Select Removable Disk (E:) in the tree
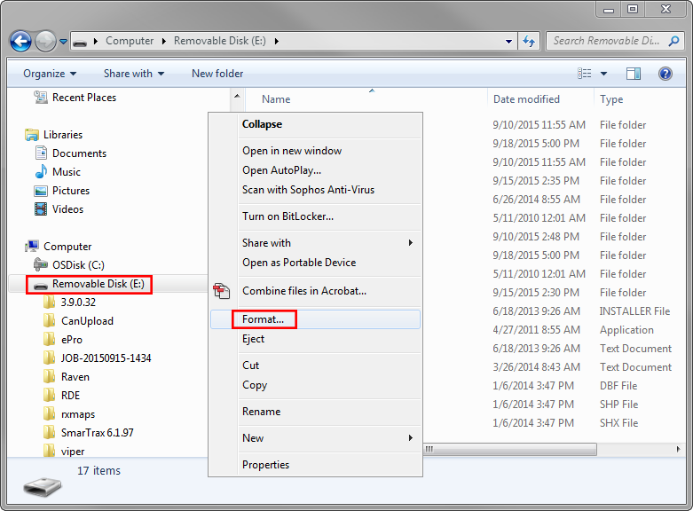Screen dimensions: 693x511 [x=98, y=284]
